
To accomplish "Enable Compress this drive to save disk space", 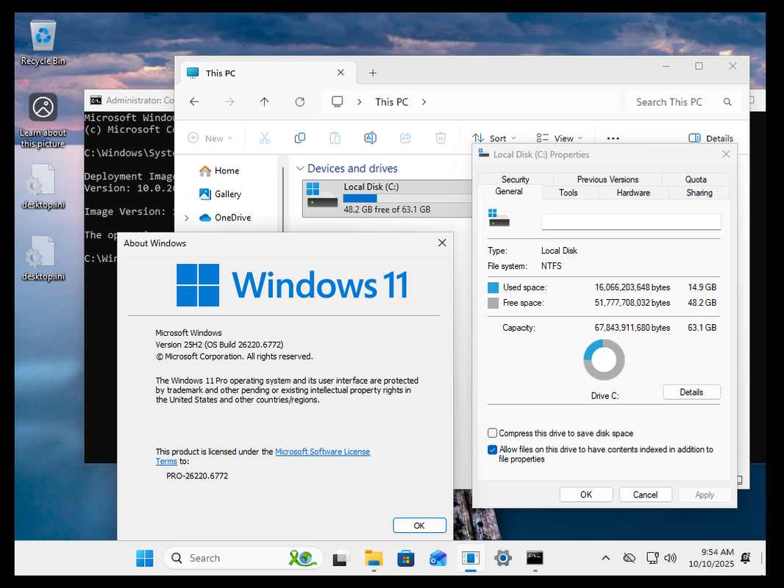I will tap(493, 433).
